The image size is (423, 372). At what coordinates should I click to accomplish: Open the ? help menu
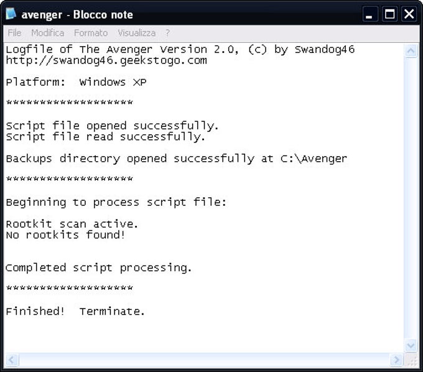pyautogui.click(x=167, y=33)
